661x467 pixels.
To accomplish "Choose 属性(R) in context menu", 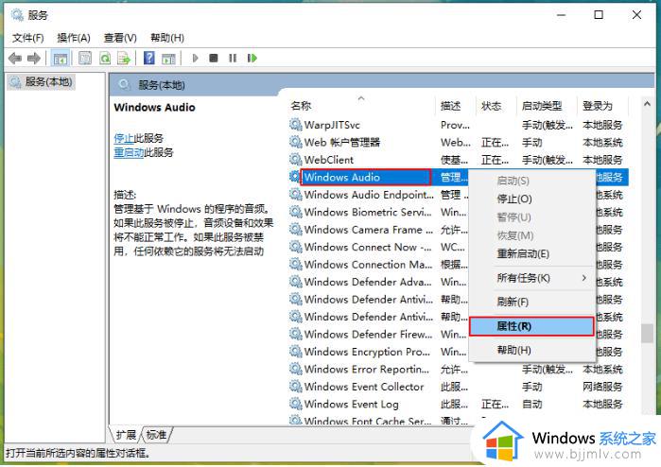I will pyautogui.click(x=531, y=326).
